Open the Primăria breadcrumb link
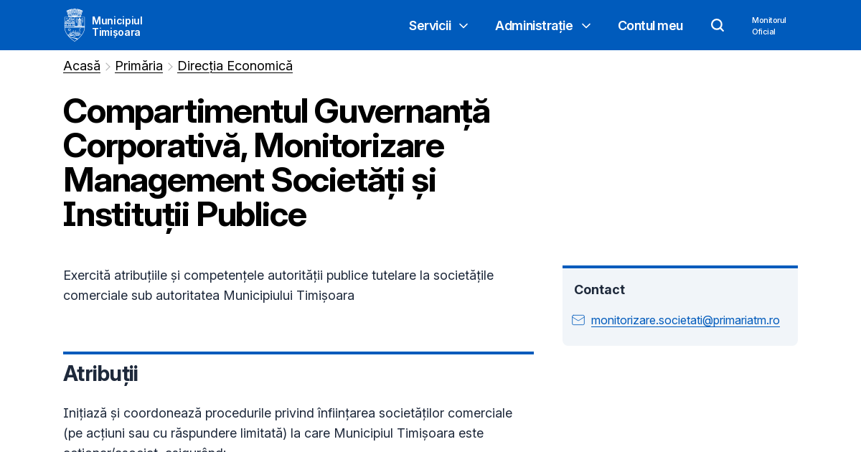Image resolution: width=861 pixels, height=452 pixels. [138, 65]
